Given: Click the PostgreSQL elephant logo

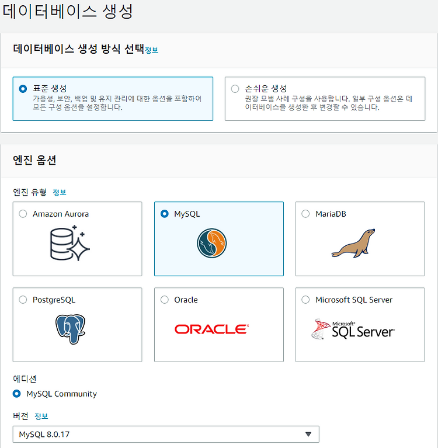Looking at the screenshot, I should [70, 329].
